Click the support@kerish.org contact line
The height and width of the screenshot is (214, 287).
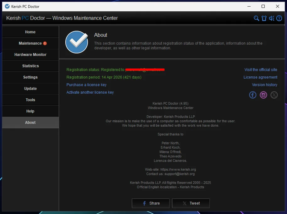click(171, 174)
